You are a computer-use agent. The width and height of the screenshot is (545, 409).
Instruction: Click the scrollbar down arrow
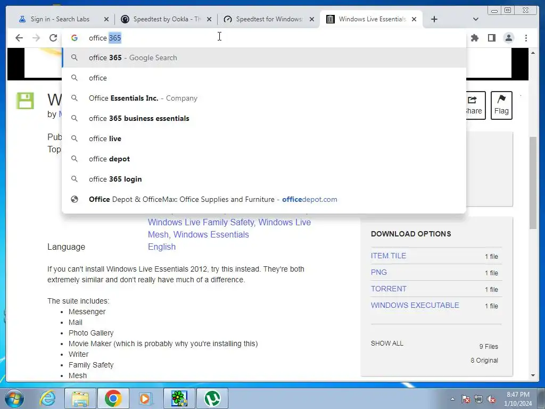pos(533,375)
